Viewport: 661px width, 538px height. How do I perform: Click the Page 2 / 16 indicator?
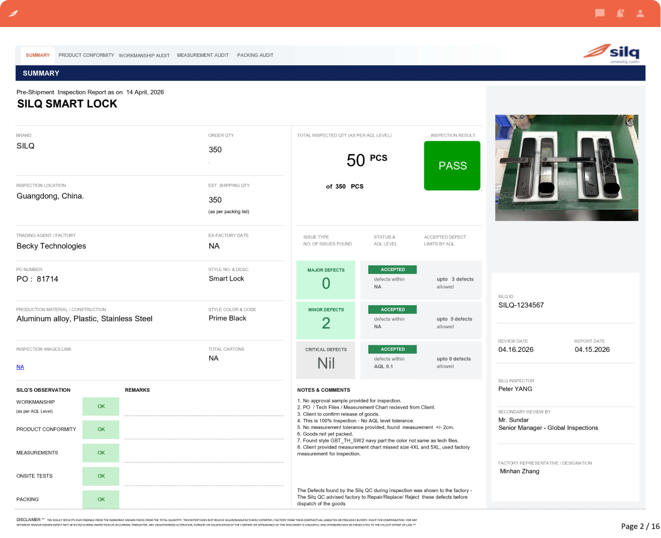640,526
